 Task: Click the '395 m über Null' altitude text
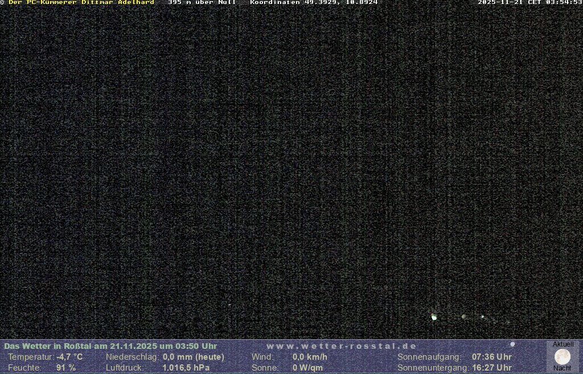coord(202,3)
